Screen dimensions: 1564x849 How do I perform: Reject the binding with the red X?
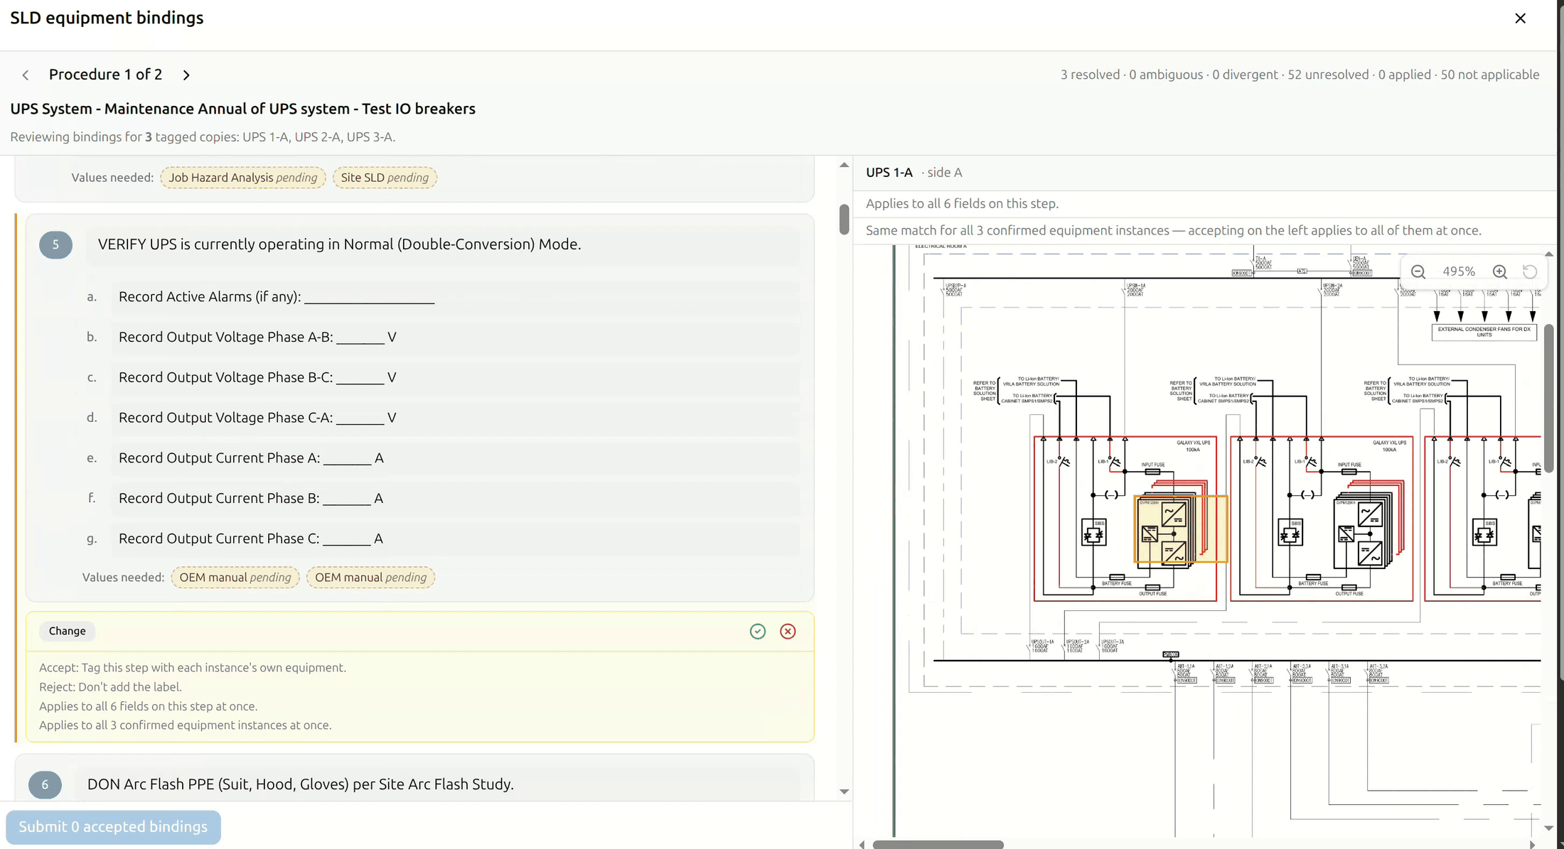[x=788, y=631]
